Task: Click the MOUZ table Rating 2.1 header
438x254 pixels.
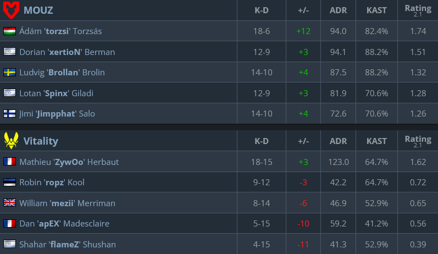Action: [x=418, y=10]
